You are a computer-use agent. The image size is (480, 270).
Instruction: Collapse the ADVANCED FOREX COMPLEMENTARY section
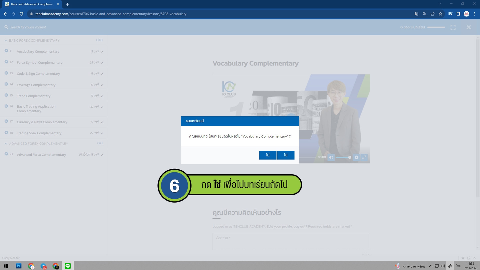5,143
